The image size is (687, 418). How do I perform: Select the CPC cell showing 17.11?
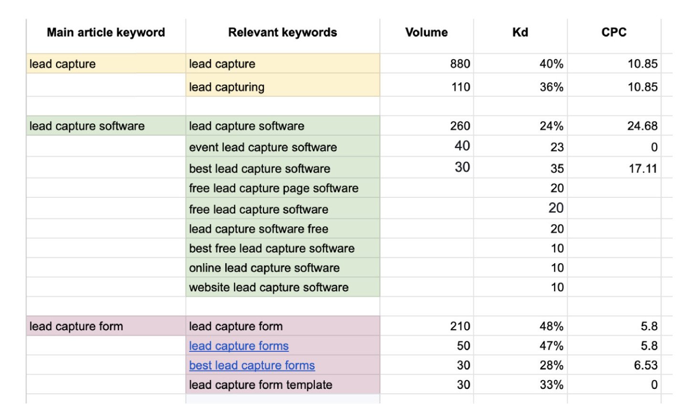click(614, 167)
